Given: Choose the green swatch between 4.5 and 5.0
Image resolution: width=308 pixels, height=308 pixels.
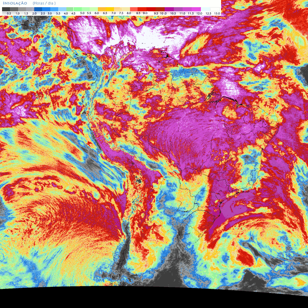Looking at the screenshot, I should tap(78, 9).
